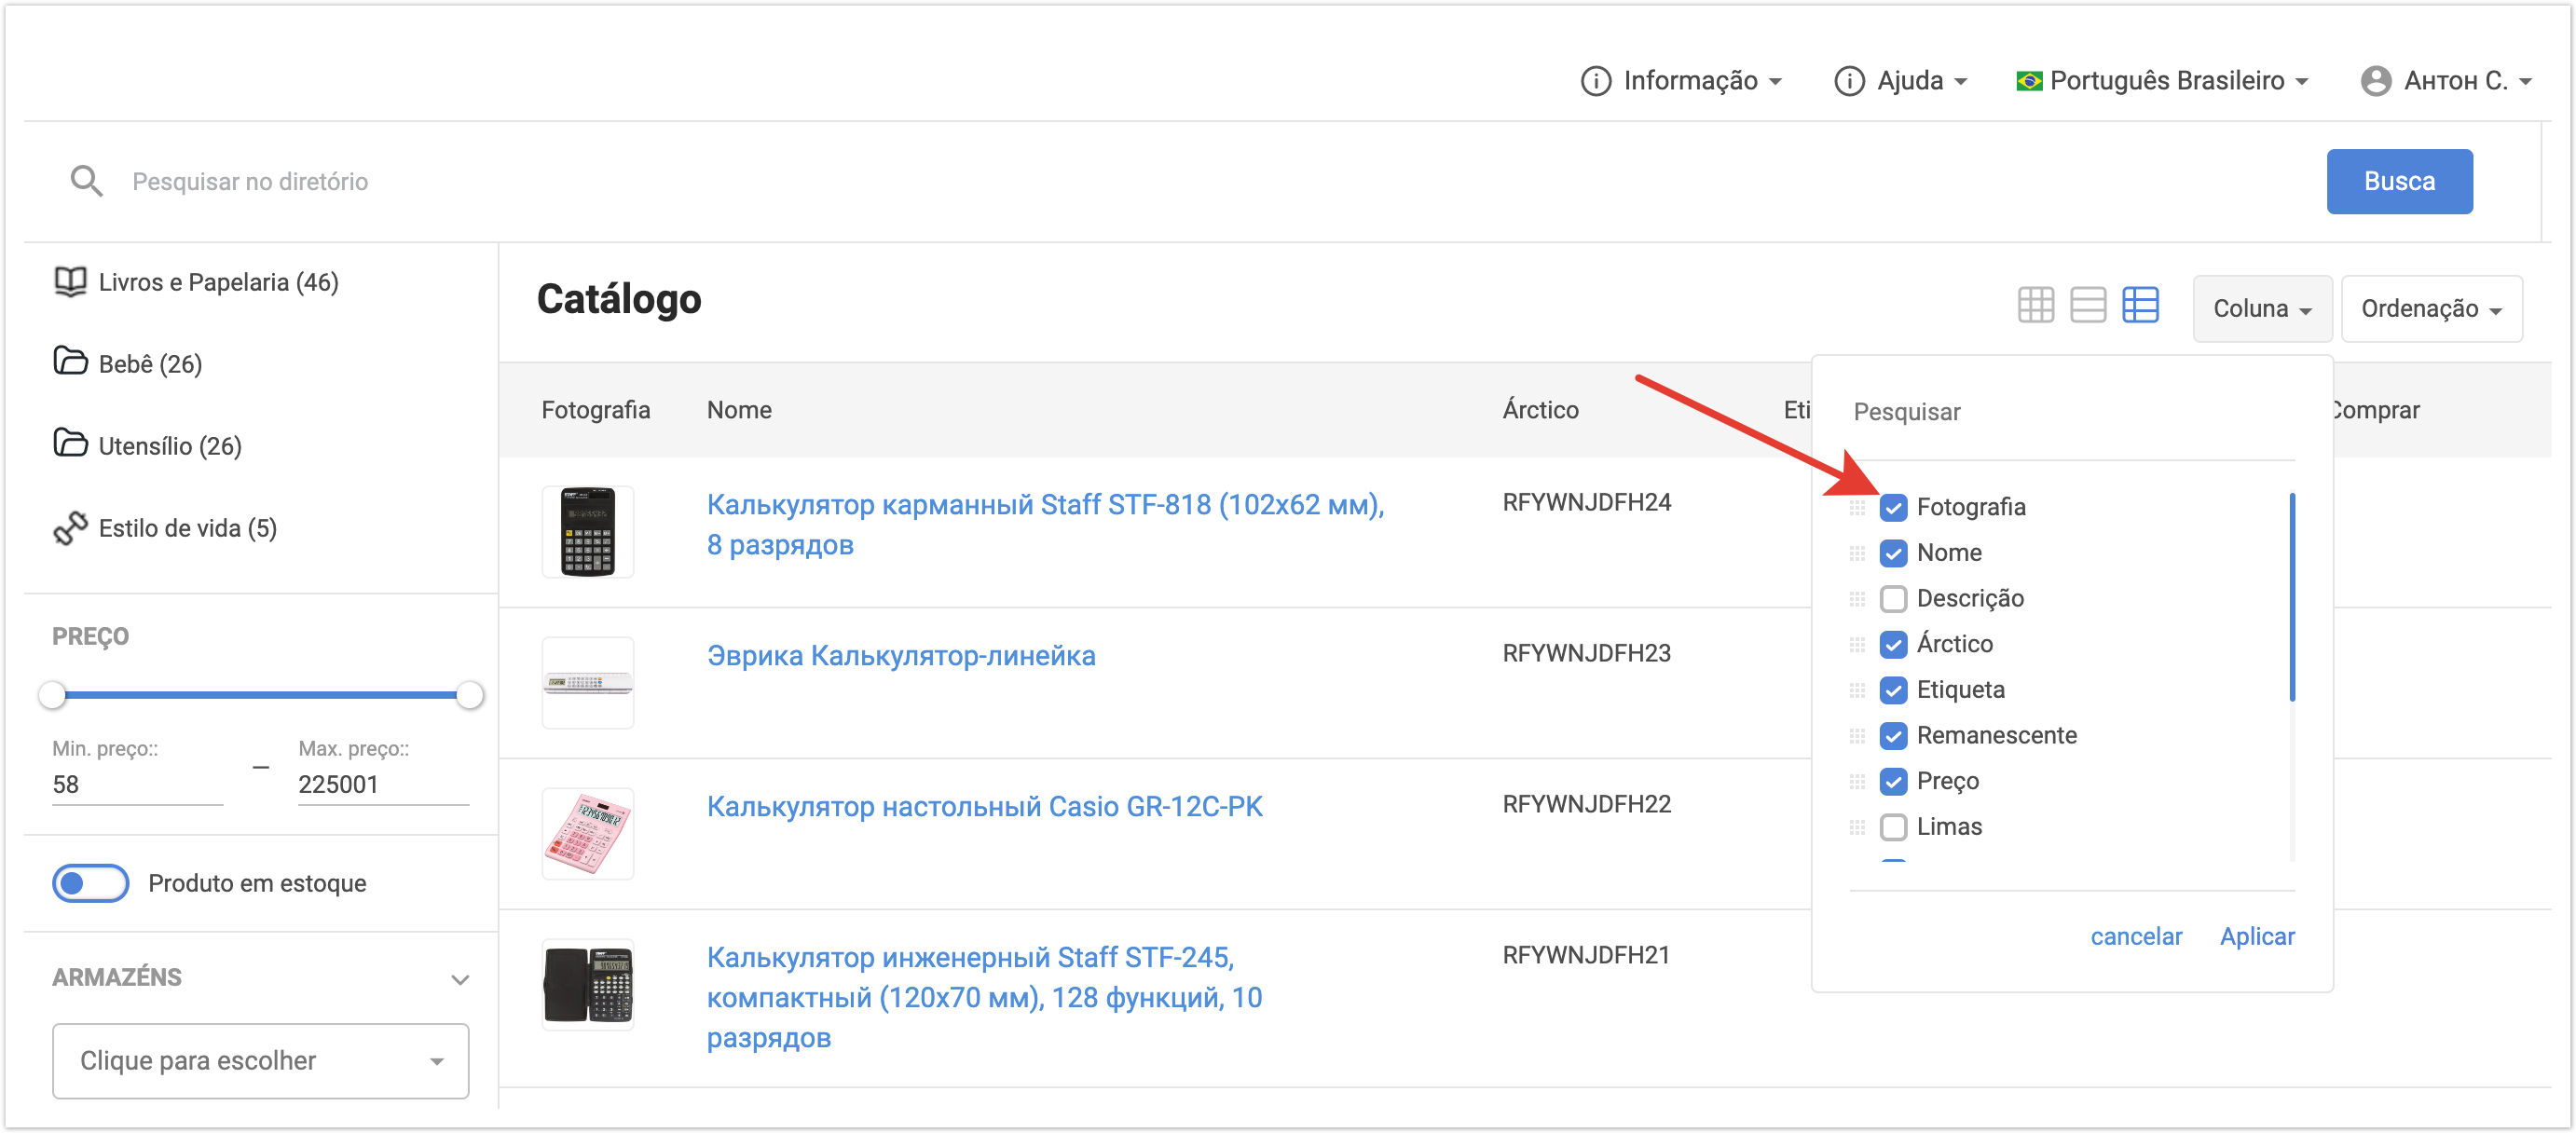The height and width of the screenshot is (1133, 2576).
Task: Enable the Descrição column checkbox
Action: [1893, 599]
